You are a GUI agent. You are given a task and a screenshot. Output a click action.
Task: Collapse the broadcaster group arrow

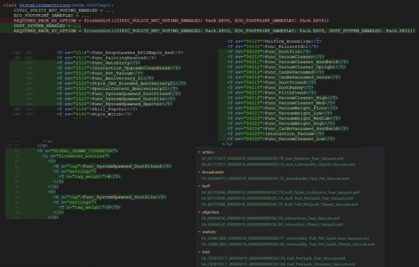click(x=198, y=172)
